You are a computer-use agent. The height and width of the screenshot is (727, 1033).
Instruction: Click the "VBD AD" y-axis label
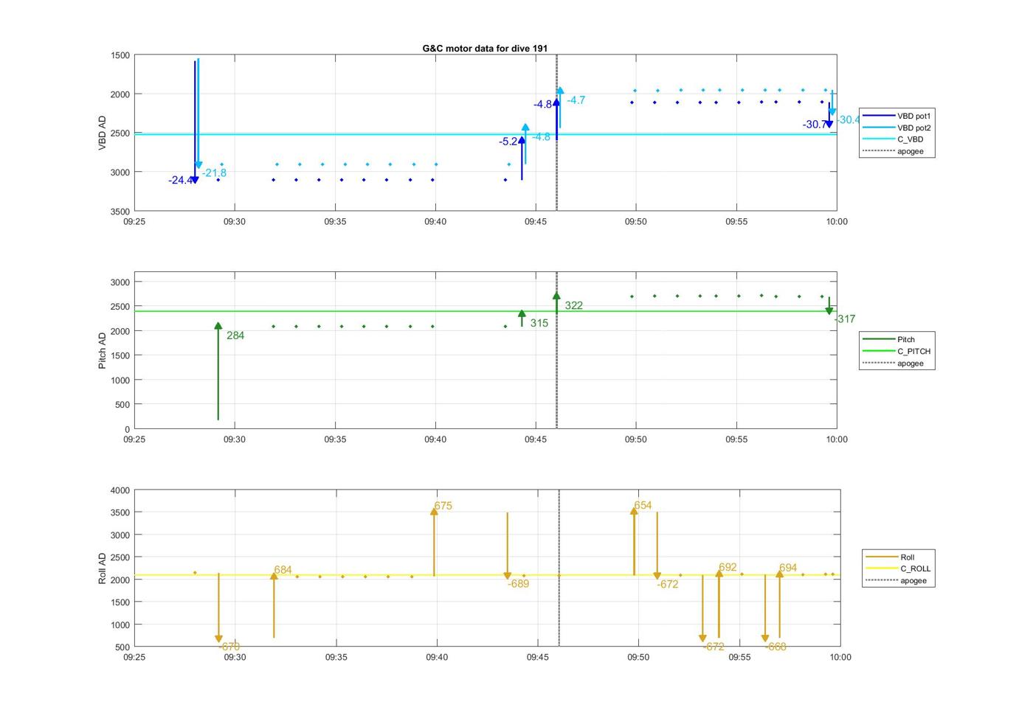pyautogui.click(x=103, y=133)
